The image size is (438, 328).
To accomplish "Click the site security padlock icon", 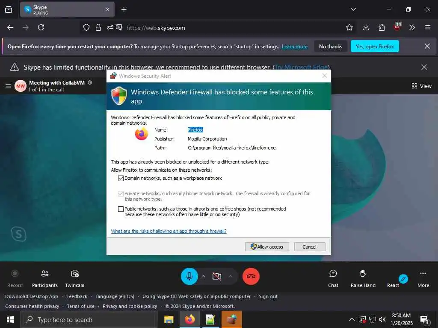I will tap(98, 27).
